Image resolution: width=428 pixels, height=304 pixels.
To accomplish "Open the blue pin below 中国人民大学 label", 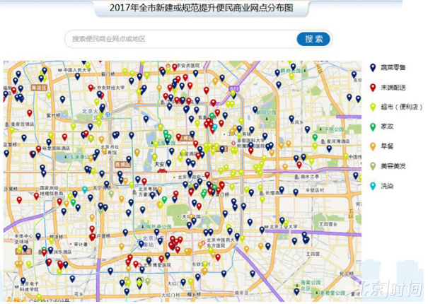I will (x=79, y=76).
